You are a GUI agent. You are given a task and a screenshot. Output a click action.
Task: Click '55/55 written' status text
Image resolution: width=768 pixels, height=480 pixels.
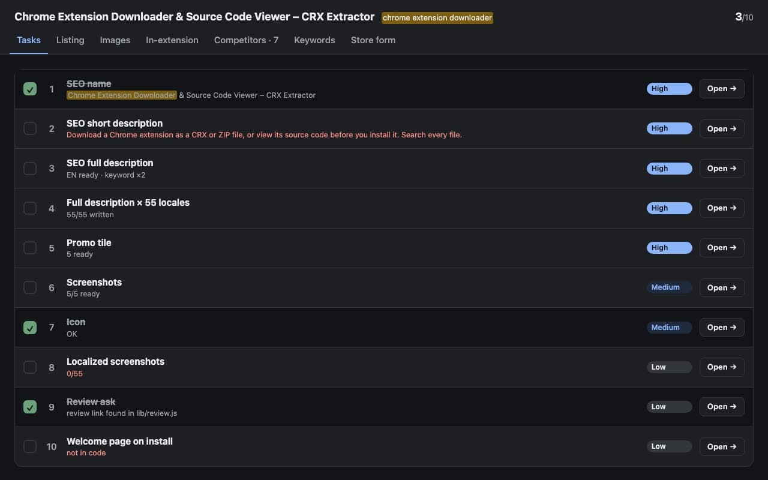pyautogui.click(x=90, y=215)
